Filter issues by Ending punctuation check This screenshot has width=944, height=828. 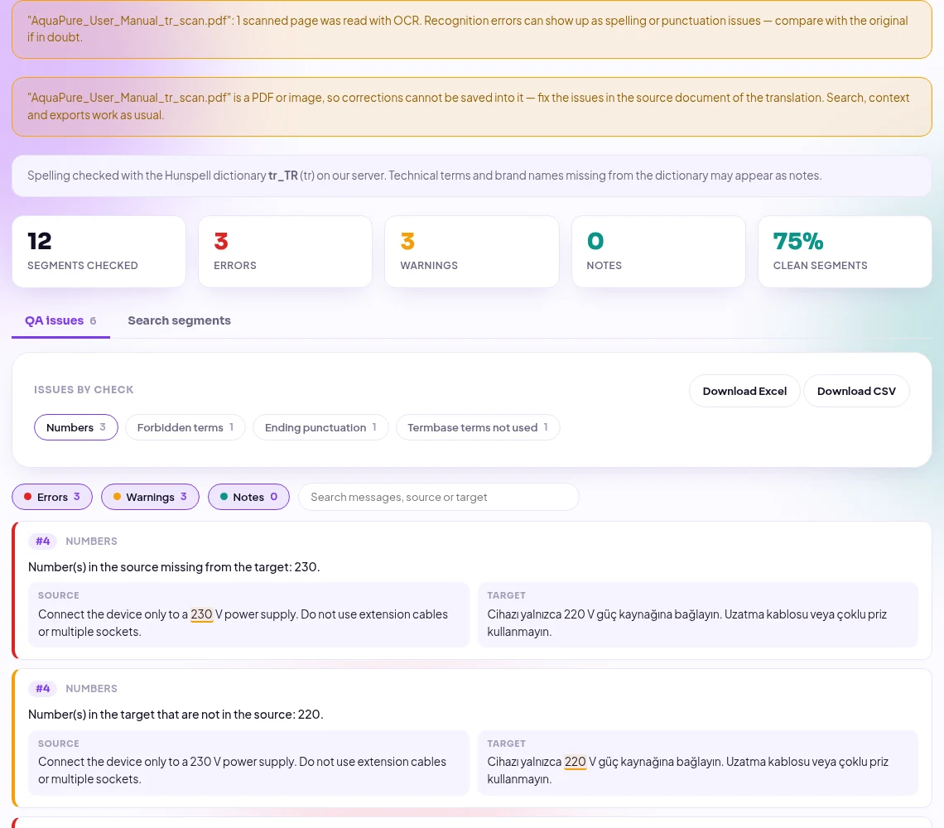click(x=320, y=427)
